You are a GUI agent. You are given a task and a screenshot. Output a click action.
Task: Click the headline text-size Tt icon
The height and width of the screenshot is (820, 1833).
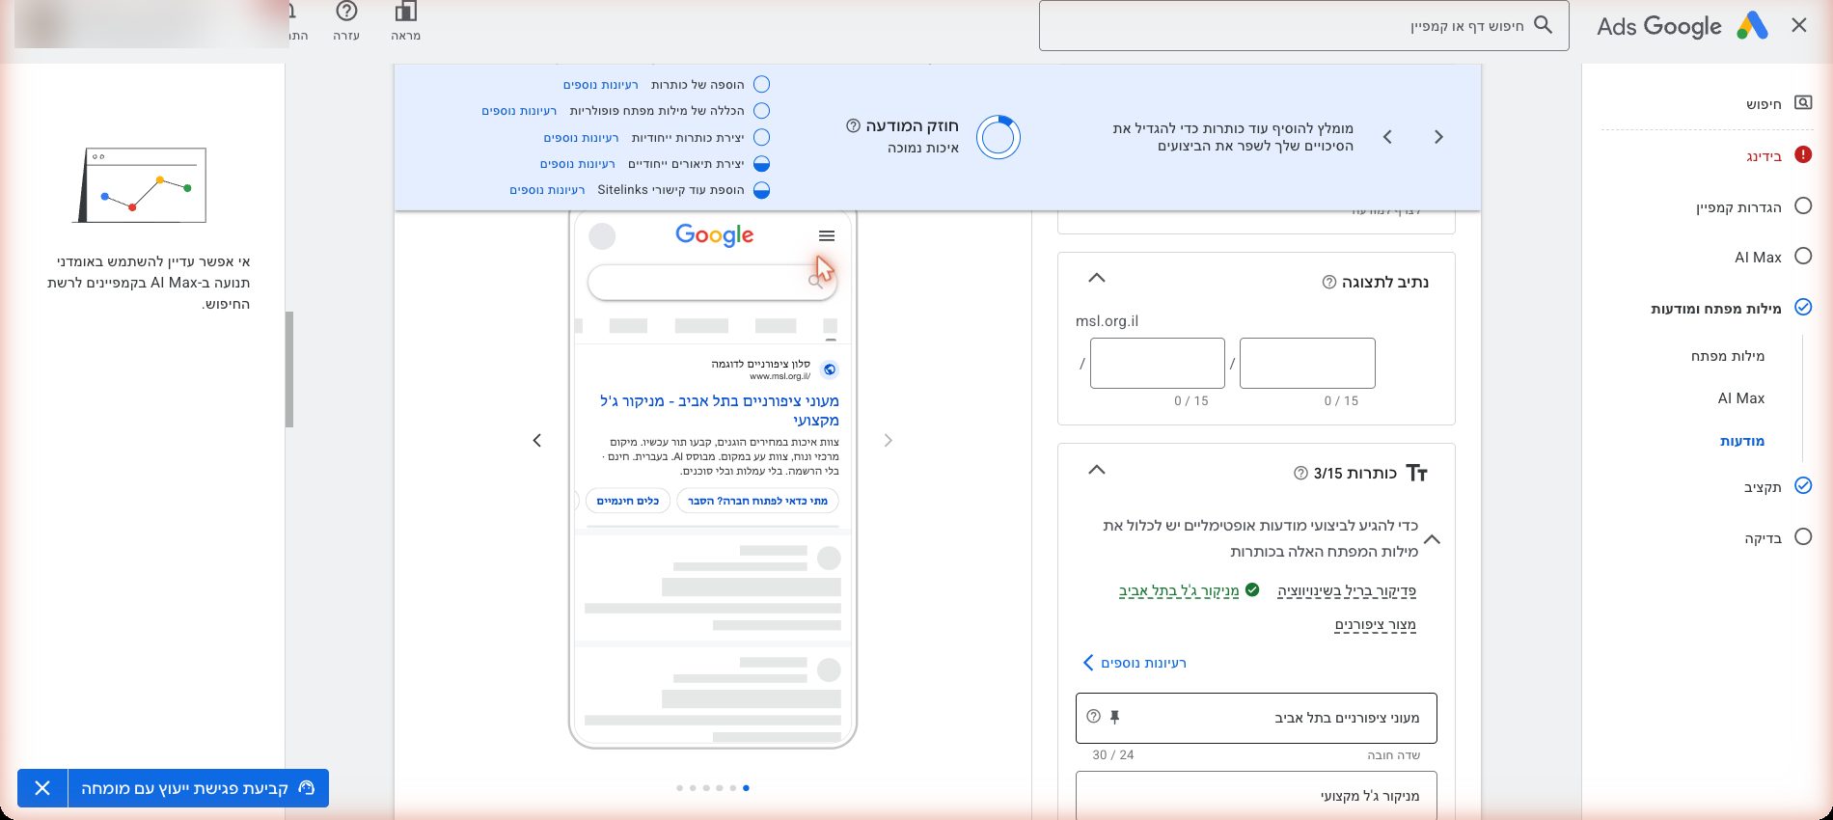1416,473
